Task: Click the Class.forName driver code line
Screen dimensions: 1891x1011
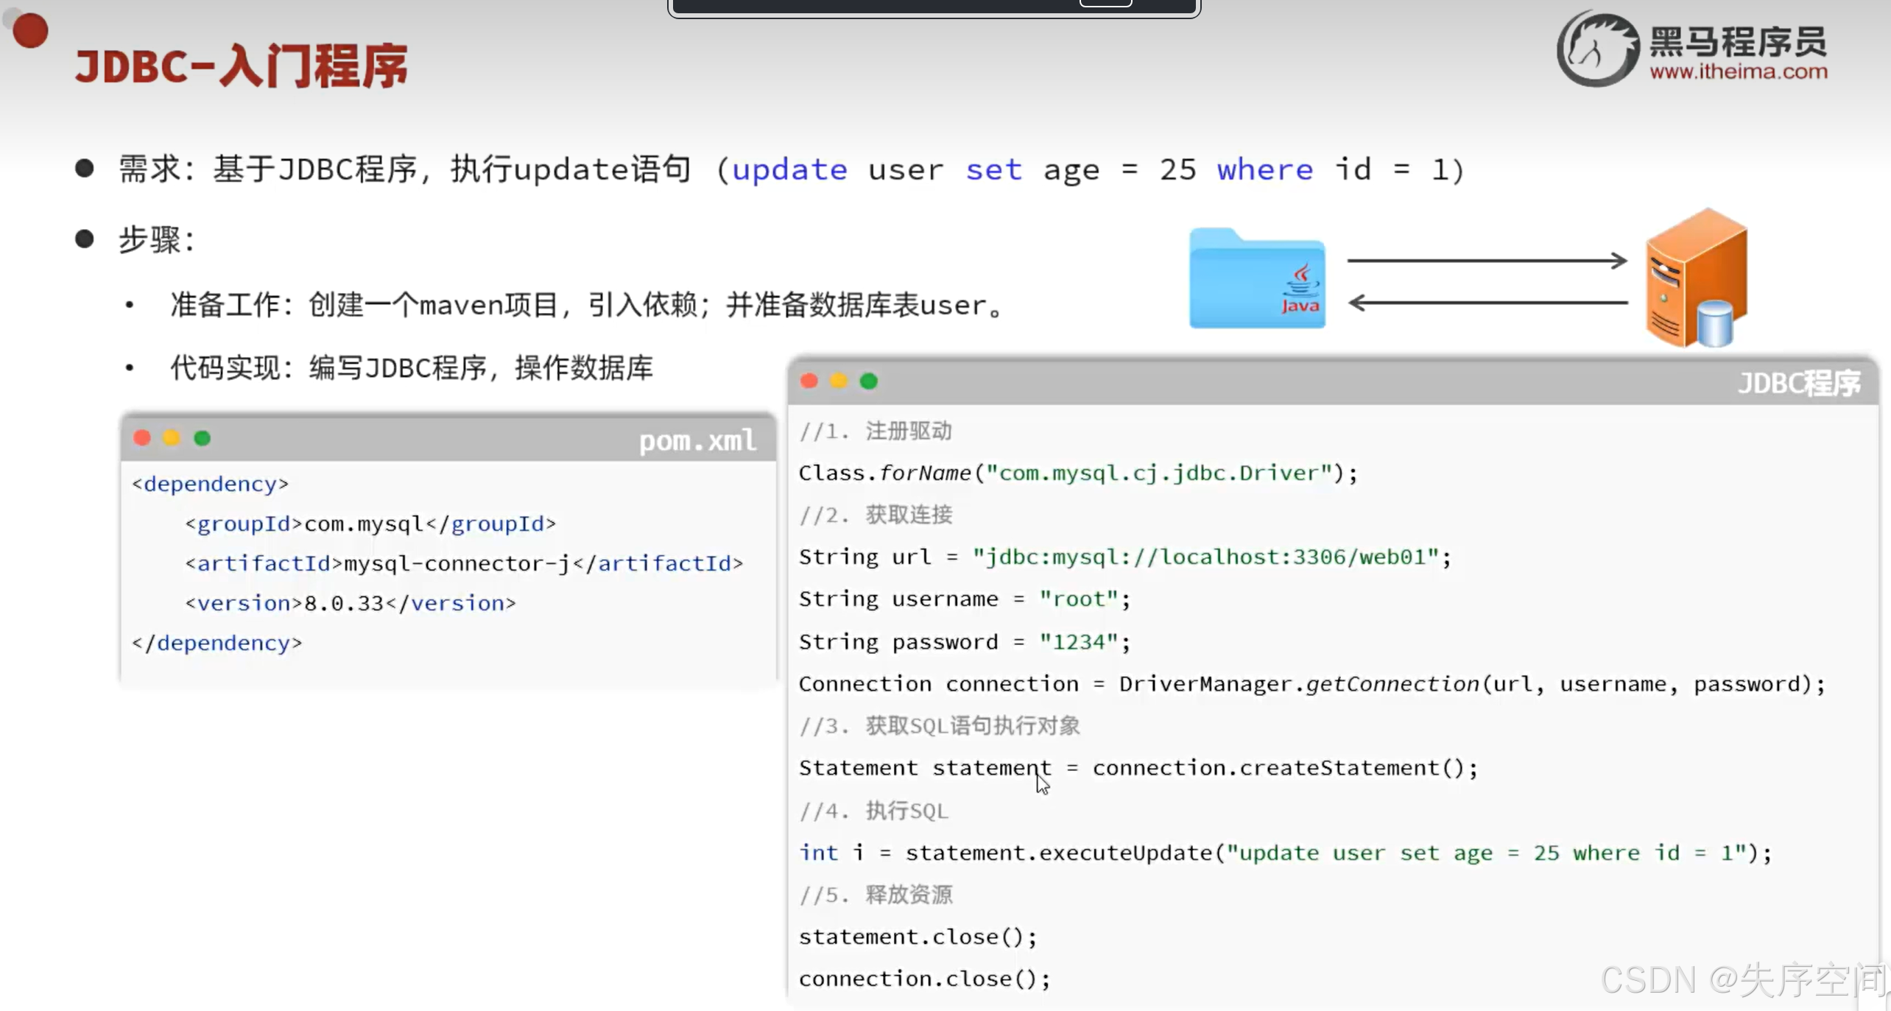Action: pos(1077,473)
